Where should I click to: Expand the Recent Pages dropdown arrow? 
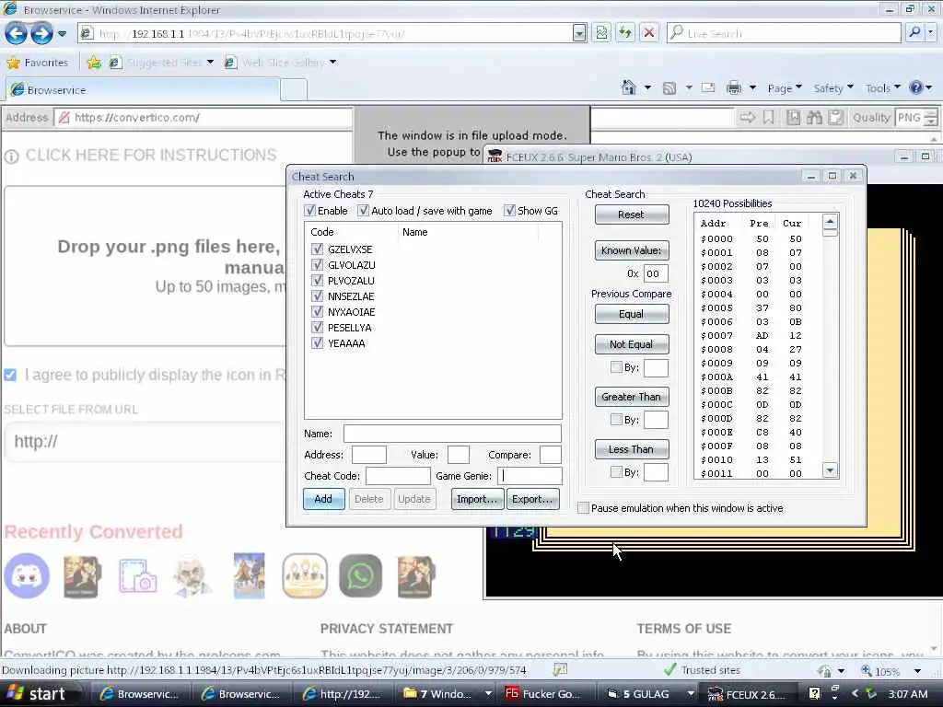pyautogui.click(x=62, y=33)
